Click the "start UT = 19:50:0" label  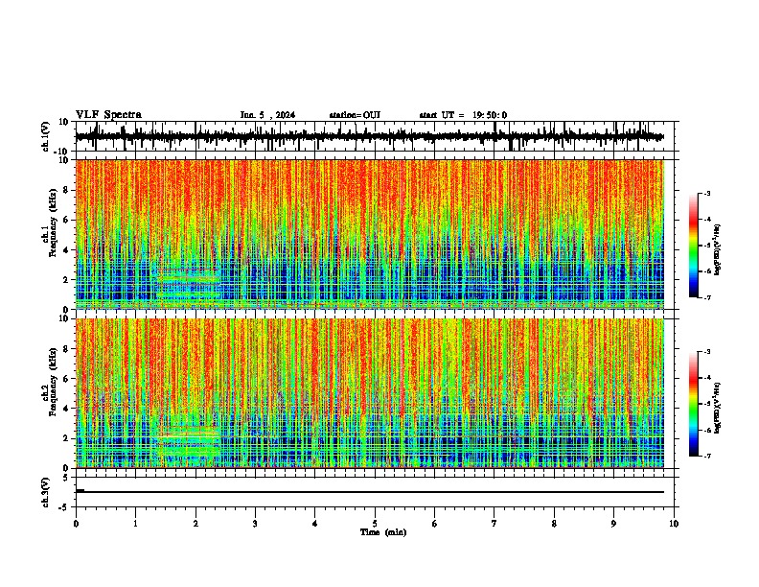(463, 115)
